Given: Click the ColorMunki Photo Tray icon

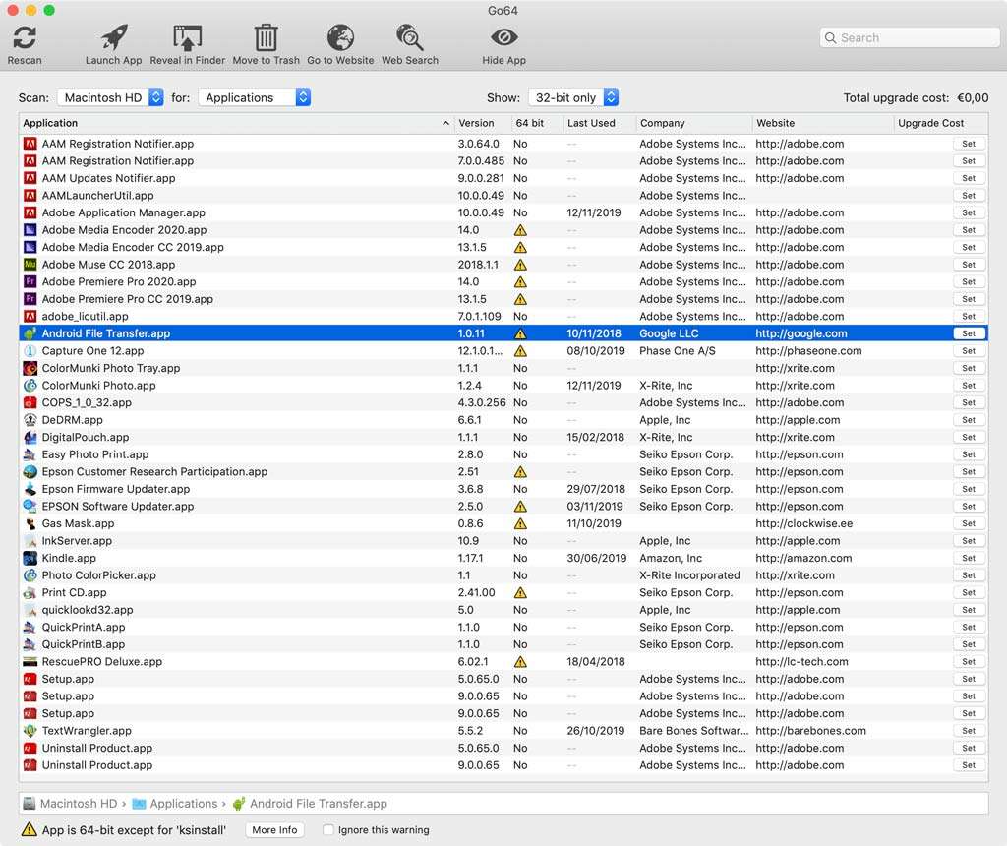Looking at the screenshot, I should point(30,368).
